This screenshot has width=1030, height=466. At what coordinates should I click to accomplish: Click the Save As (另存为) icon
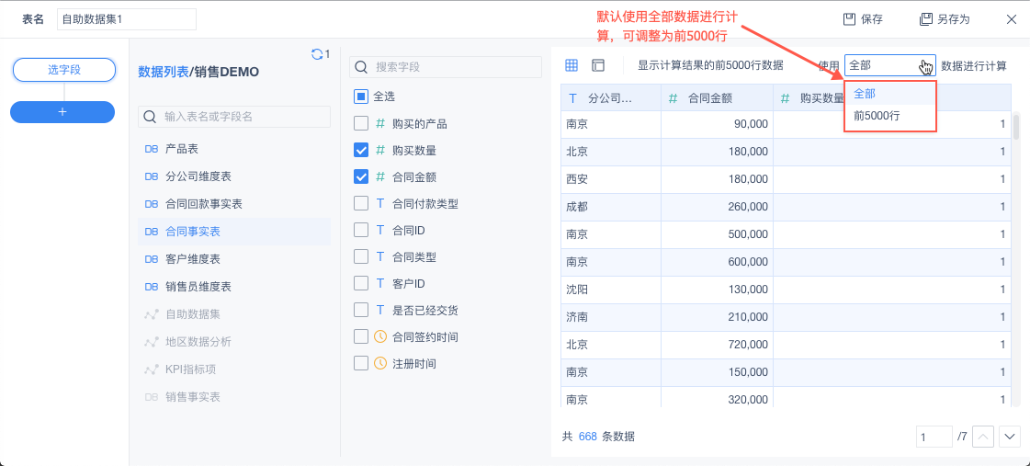pos(926,19)
